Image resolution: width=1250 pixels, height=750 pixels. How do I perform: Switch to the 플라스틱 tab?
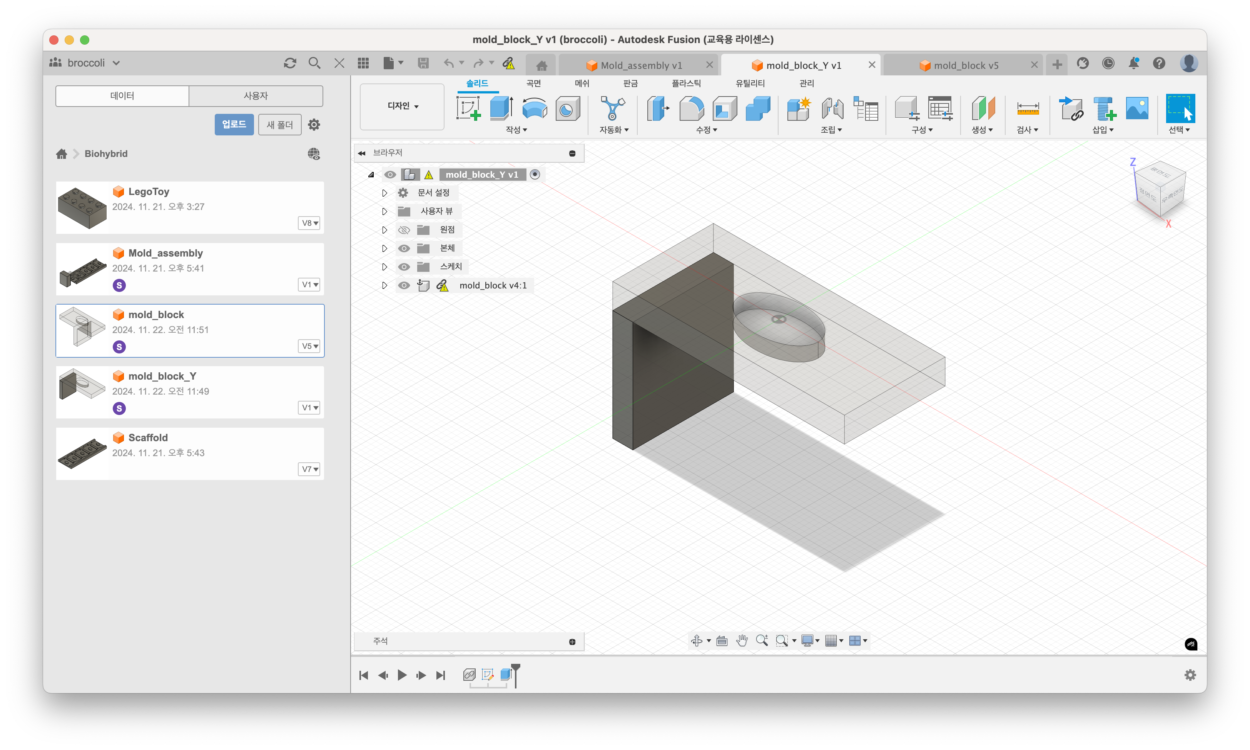[x=686, y=83]
